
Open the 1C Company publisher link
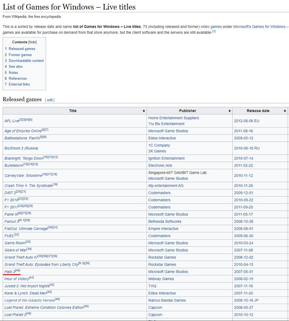(159, 145)
